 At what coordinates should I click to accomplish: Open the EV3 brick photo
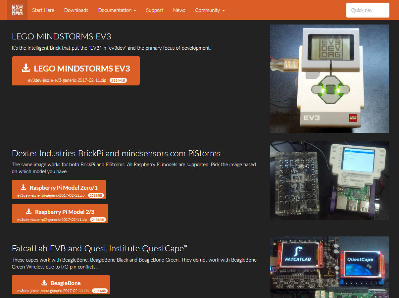coord(329,79)
